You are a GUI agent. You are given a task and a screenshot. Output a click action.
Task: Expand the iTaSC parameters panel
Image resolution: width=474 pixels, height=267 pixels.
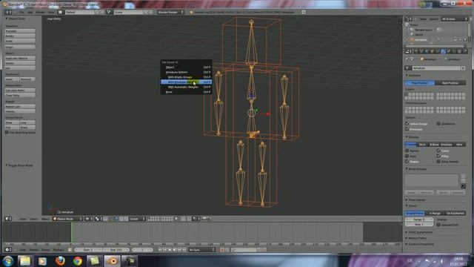[x=419, y=232]
